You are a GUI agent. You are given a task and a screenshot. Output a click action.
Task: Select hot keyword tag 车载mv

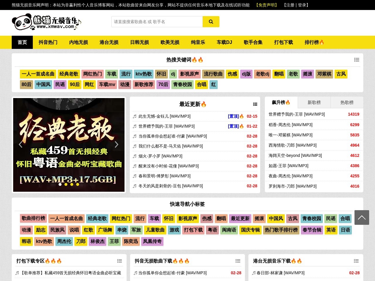107,85
